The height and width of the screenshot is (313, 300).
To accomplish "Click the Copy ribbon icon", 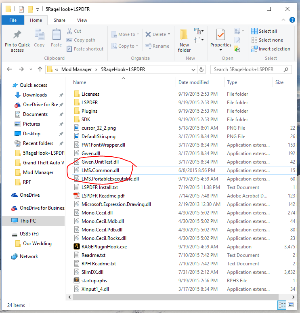I will point(39,35).
